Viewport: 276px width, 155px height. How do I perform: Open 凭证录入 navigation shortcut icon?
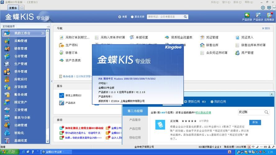point(237,38)
